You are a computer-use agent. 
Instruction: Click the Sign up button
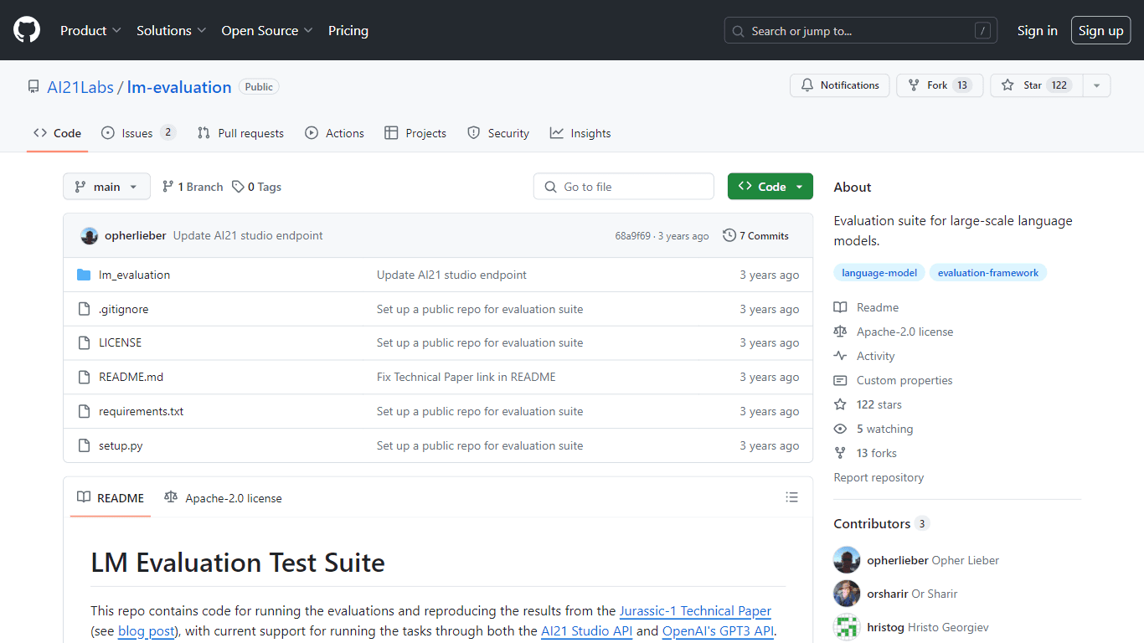[1100, 31]
